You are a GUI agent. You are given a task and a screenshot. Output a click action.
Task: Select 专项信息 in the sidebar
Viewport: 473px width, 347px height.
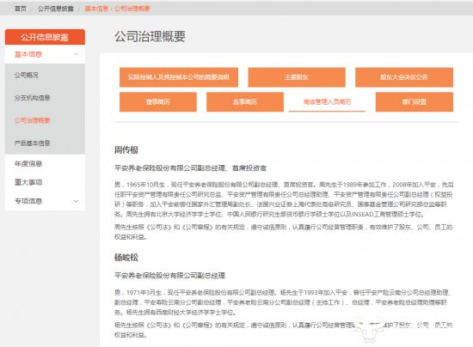pyautogui.click(x=28, y=201)
